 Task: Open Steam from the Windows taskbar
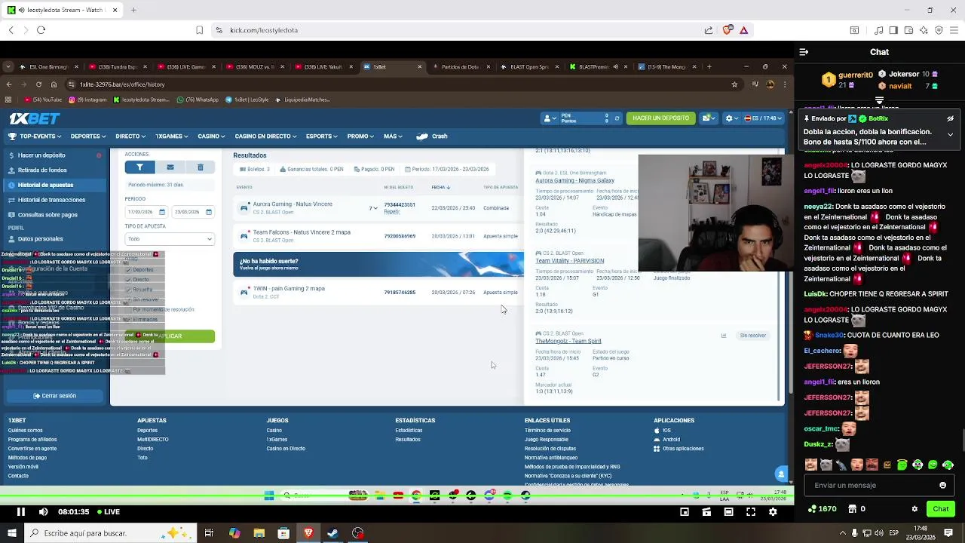point(332,533)
